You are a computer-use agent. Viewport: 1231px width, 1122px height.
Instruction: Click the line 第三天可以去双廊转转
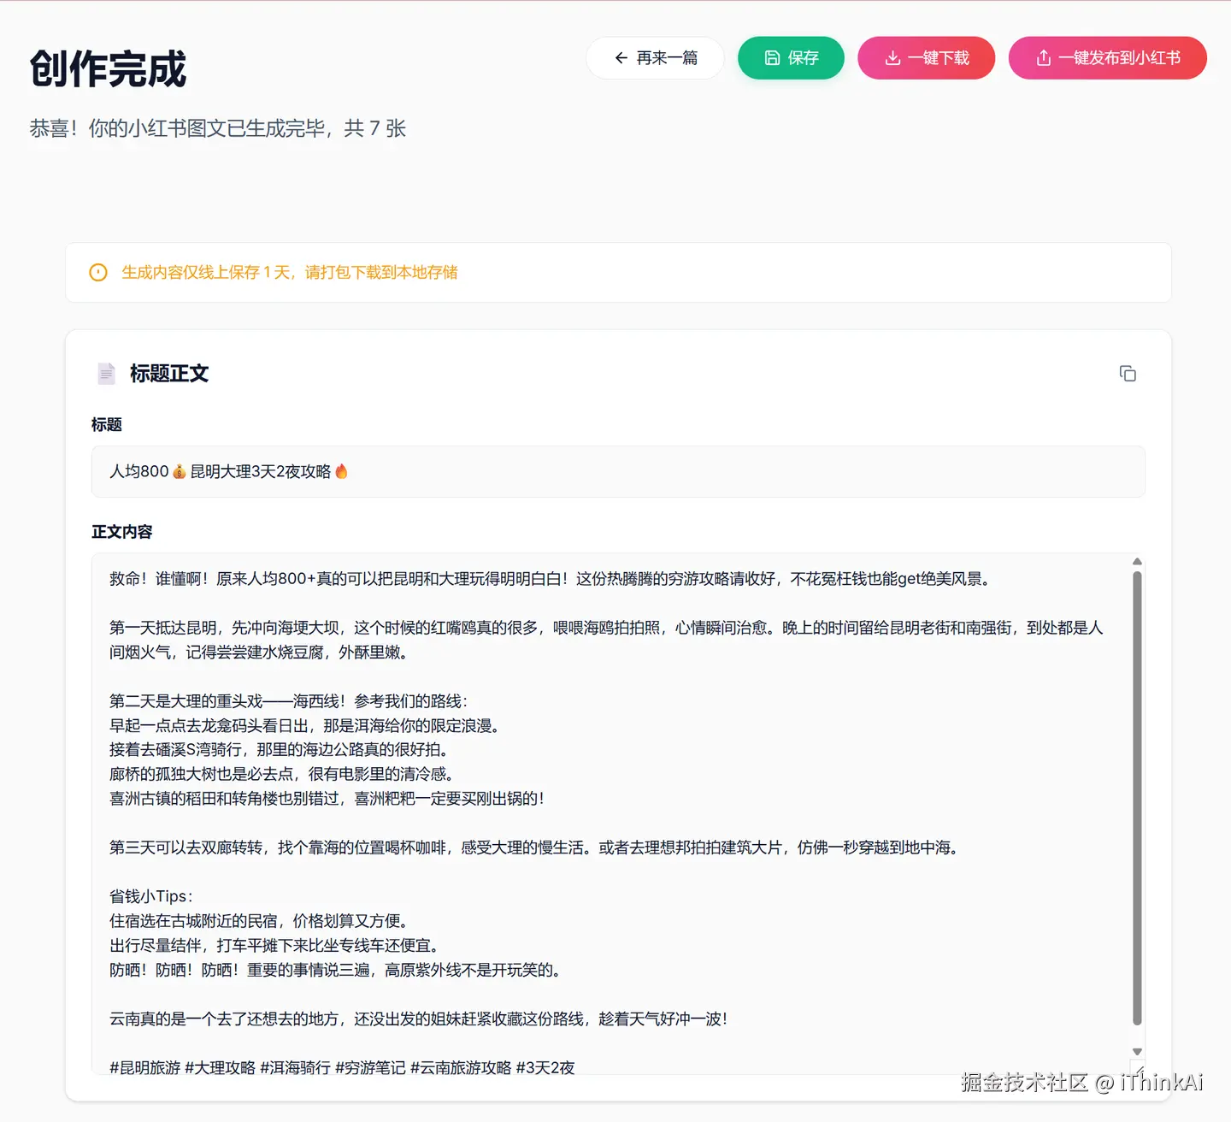(533, 847)
